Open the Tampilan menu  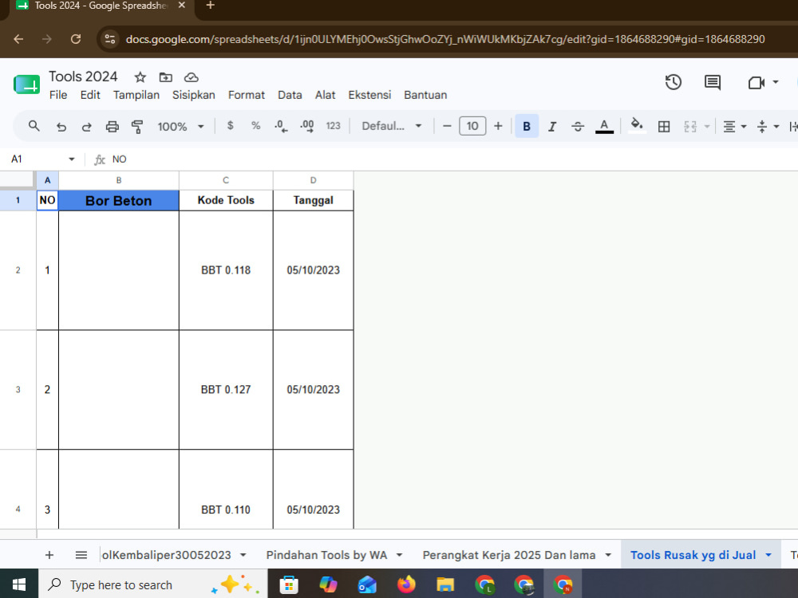coord(136,95)
